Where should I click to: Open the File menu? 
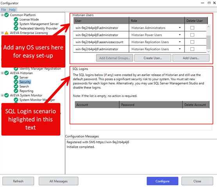(4, 10)
